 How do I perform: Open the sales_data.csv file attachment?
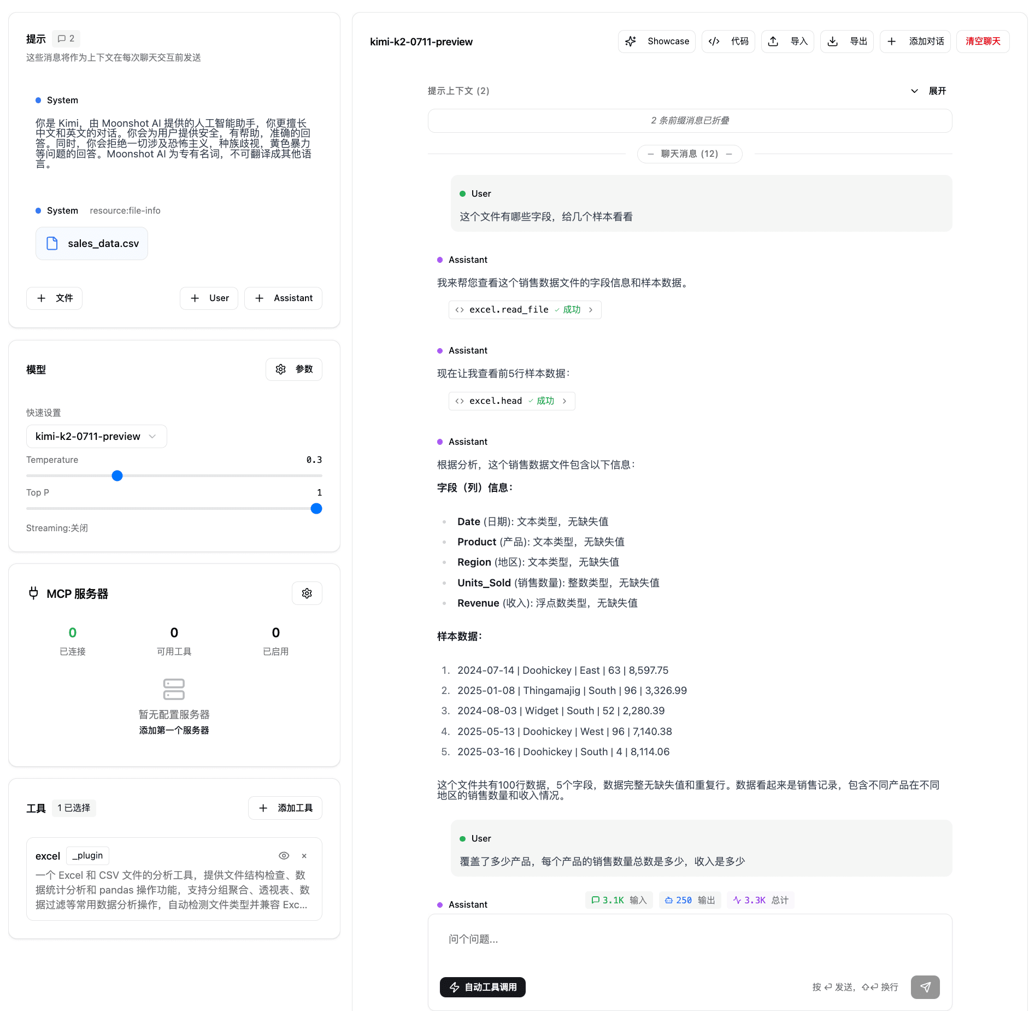(x=92, y=244)
